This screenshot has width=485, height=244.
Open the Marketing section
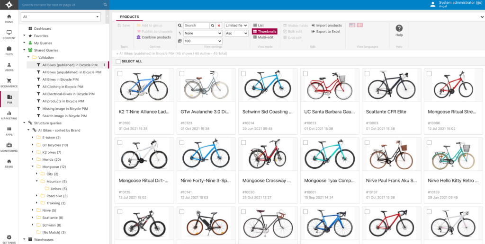pos(9,115)
